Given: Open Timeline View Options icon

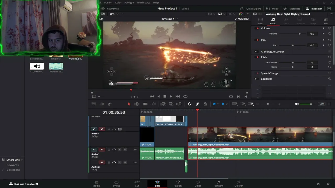Looking at the screenshot, I should (94, 104).
